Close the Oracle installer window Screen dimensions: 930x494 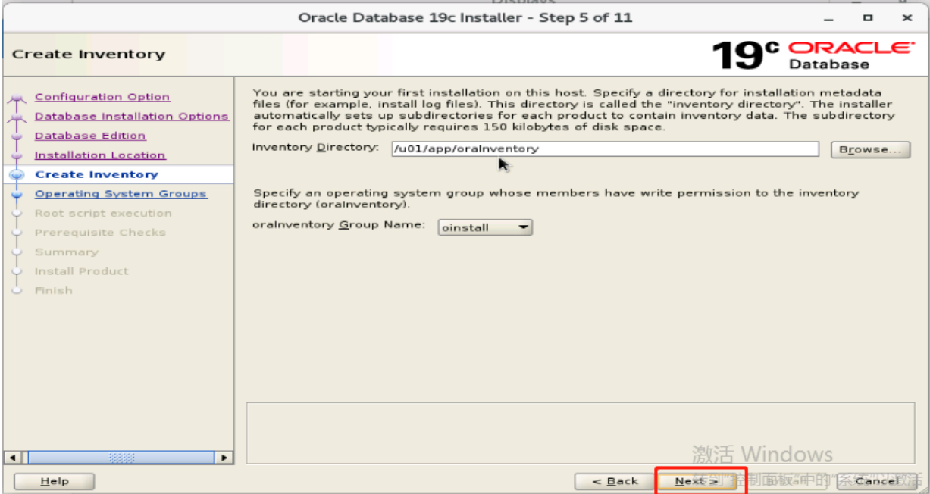point(907,17)
